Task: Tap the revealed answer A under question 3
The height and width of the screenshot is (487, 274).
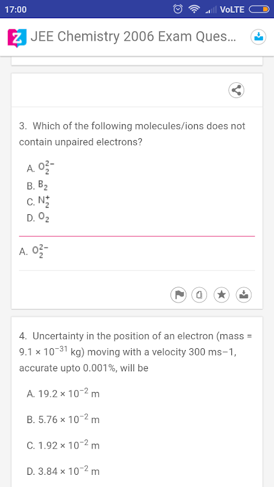Action: click(34, 251)
